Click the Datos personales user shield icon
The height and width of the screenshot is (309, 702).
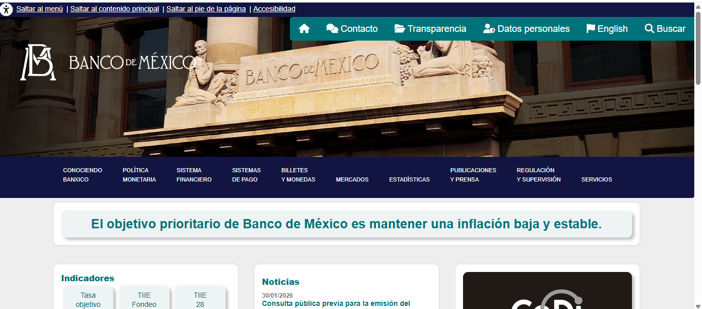coord(489,29)
